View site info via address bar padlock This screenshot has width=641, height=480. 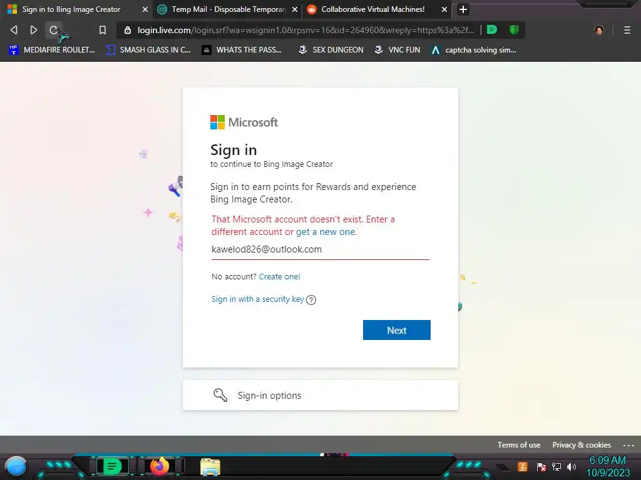(x=127, y=30)
